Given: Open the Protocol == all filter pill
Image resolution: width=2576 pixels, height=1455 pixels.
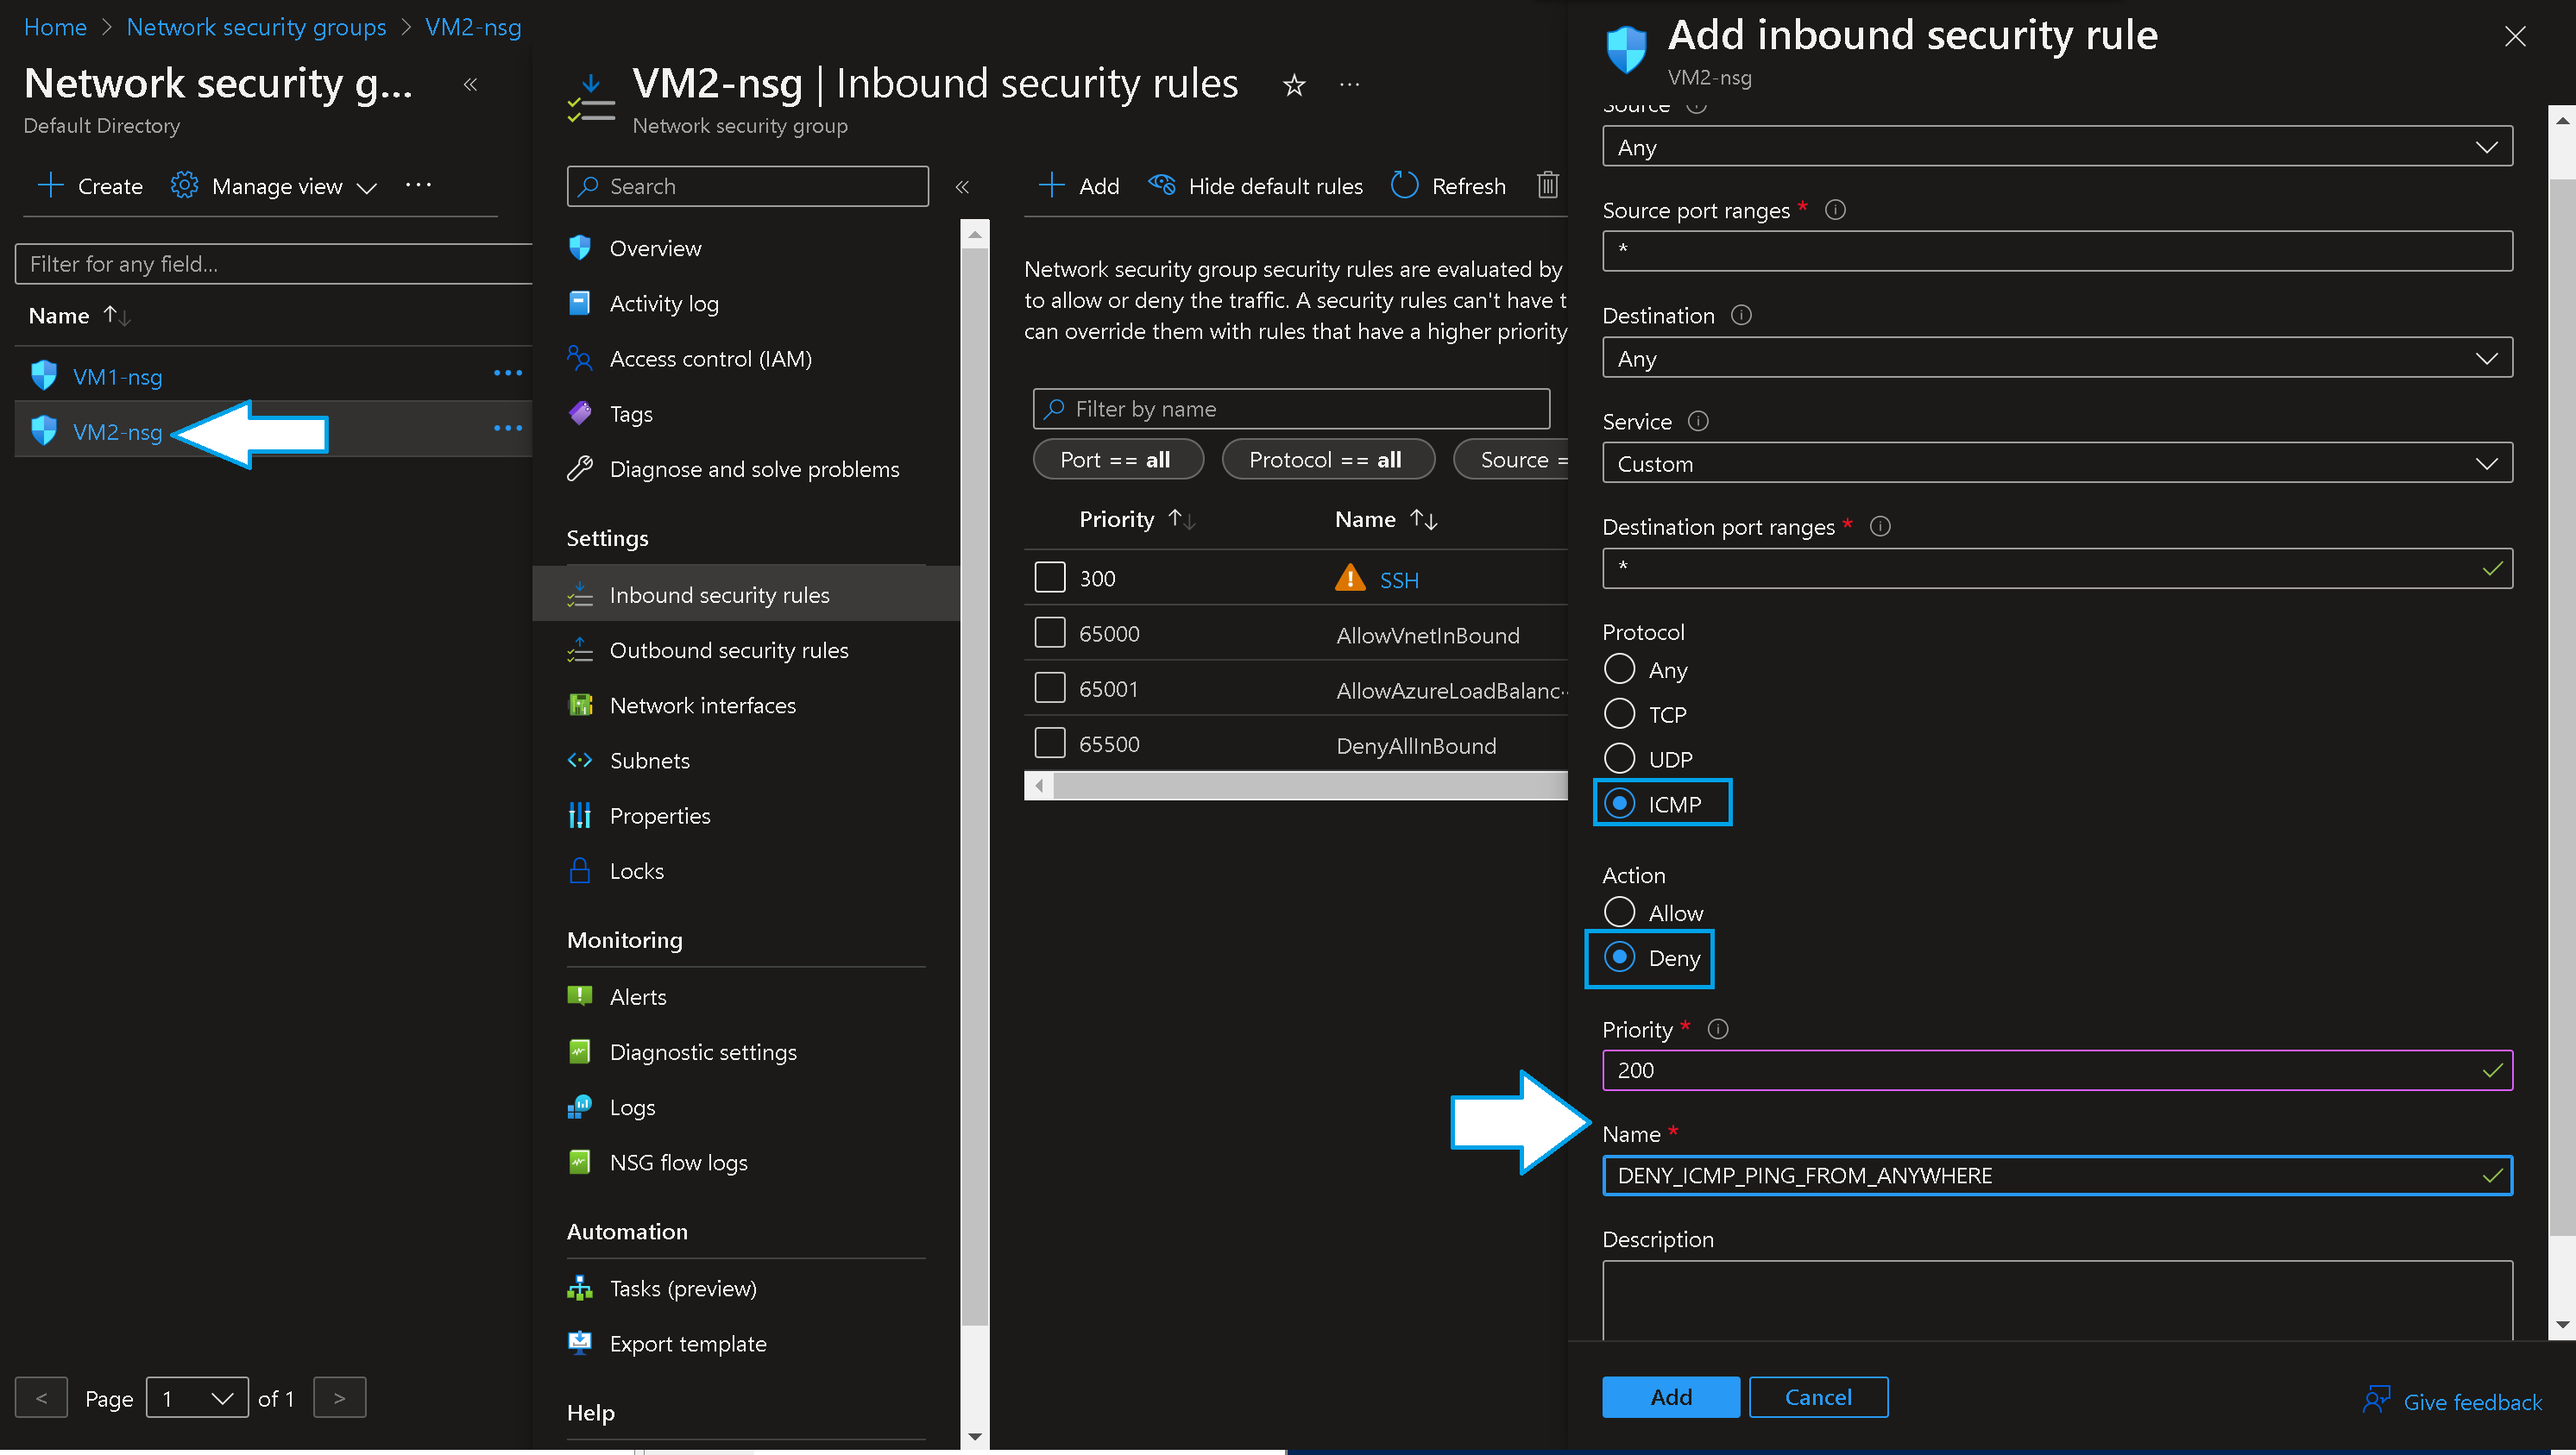Looking at the screenshot, I should [x=1327, y=460].
